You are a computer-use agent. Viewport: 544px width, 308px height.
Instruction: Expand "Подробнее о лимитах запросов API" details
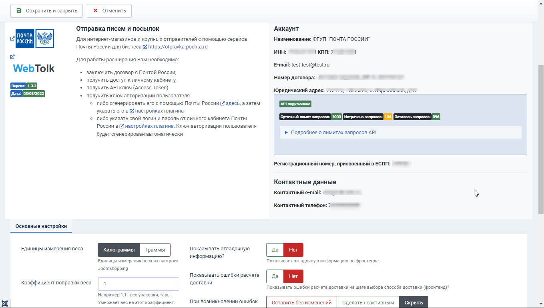[x=333, y=133]
